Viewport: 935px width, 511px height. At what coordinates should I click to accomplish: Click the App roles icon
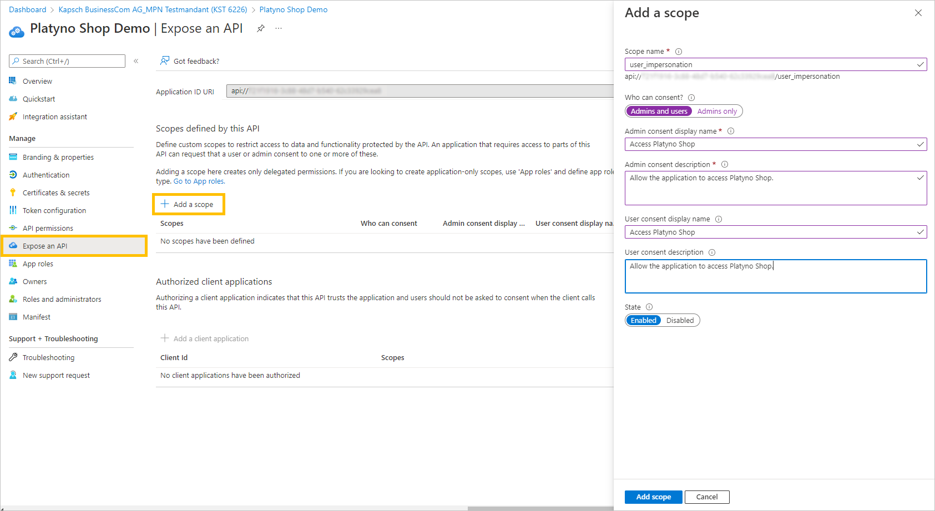(x=13, y=264)
